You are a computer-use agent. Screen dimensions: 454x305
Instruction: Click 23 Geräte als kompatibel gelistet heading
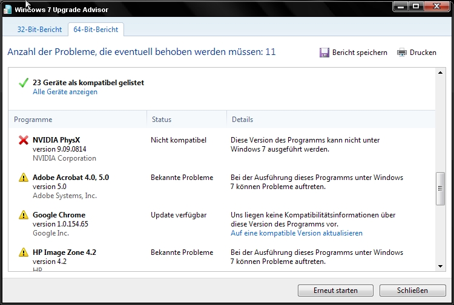(x=88, y=83)
